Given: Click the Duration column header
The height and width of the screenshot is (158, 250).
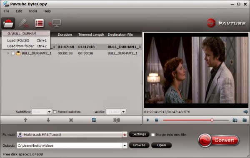Looking at the screenshot, I should tap(65, 35).
